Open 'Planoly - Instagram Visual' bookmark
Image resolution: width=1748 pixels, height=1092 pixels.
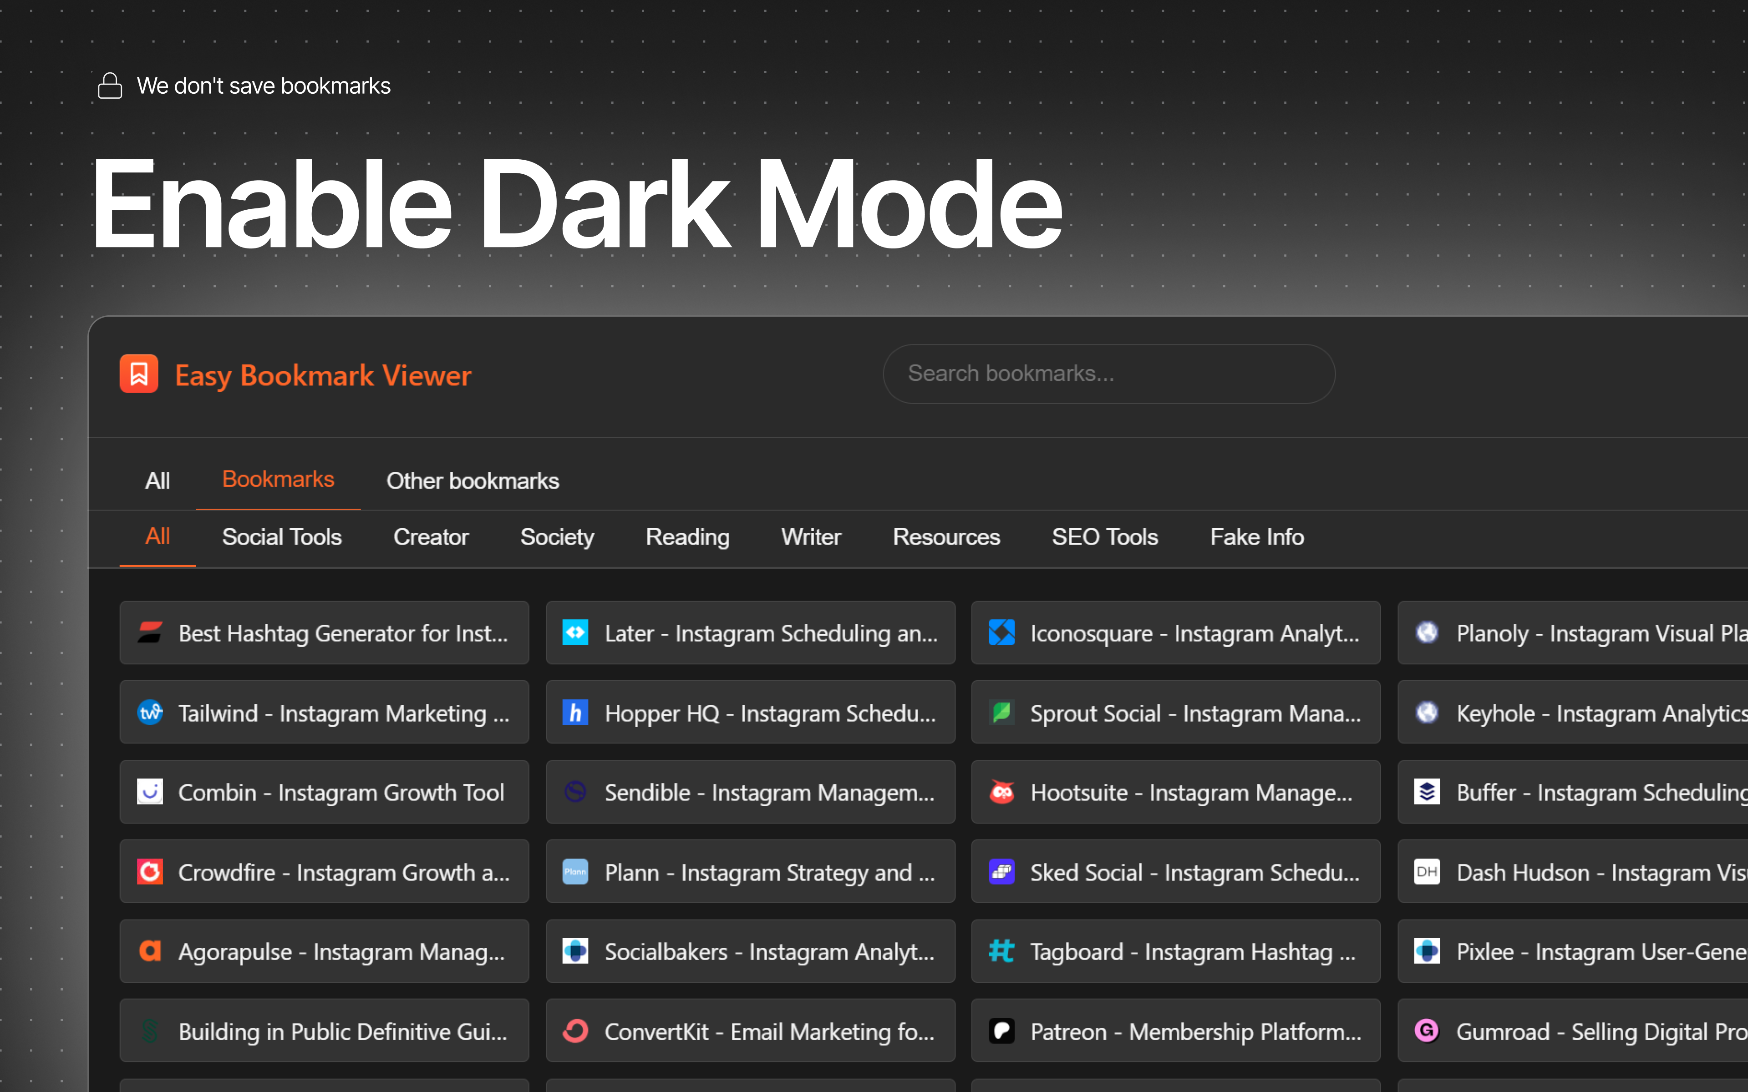(x=1573, y=632)
